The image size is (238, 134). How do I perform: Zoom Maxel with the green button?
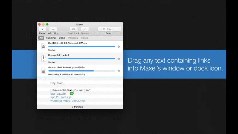pyautogui.click(x=47, y=24)
